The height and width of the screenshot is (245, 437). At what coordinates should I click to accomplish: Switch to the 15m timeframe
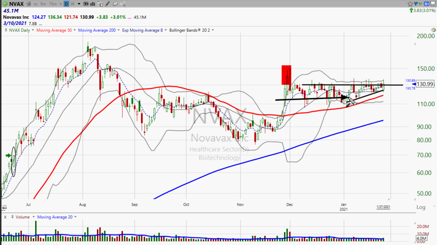coord(53,4)
